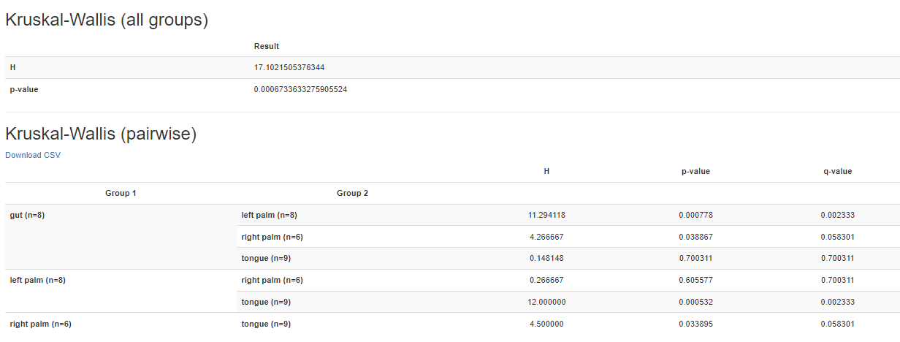Click the right palm (n=6) Group 1 label

point(40,324)
